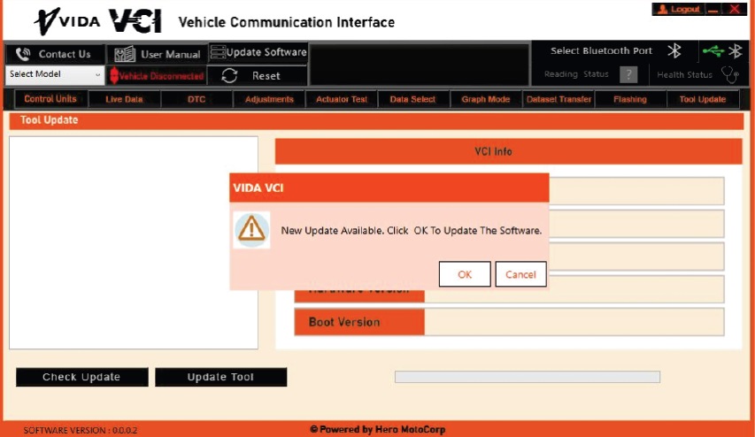755x437 pixels.
Task: Go to the Flashing tab
Action: point(630,100)
